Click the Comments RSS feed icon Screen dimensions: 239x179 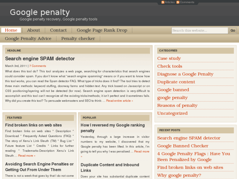(x=178, y=2)
